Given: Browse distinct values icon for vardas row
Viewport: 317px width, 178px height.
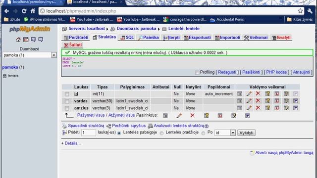Looking at the screenshot, I should point(240,101).
